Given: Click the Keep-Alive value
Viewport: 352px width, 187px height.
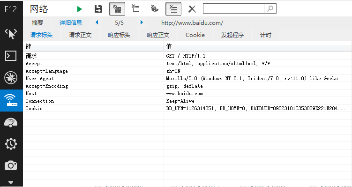Looking at the screenshot, I should coord(180,101).
